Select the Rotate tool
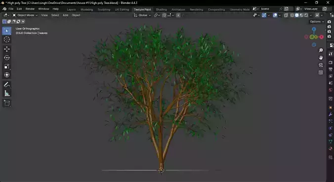Screen dimensions: 334x182 point(7,58)
